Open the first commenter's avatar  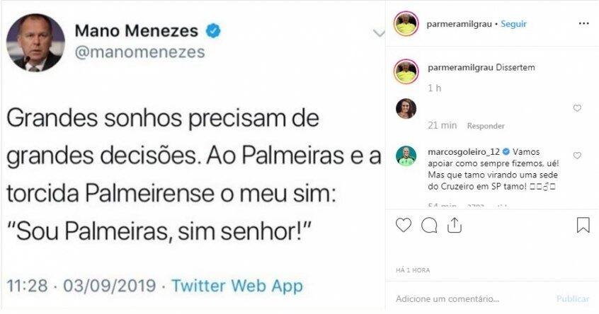406,109
